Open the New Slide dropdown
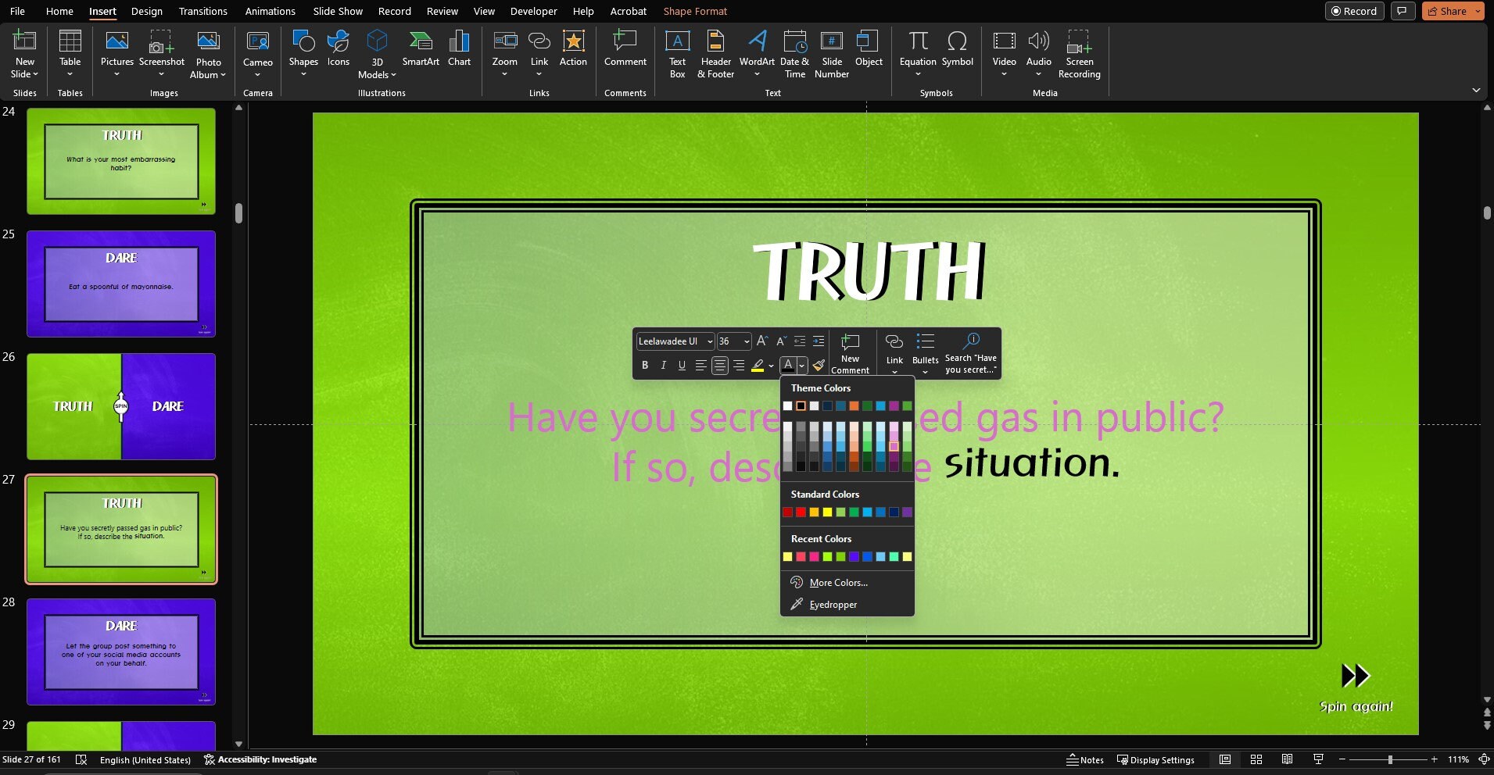1494x775 pixels. (x=24, y=52)
